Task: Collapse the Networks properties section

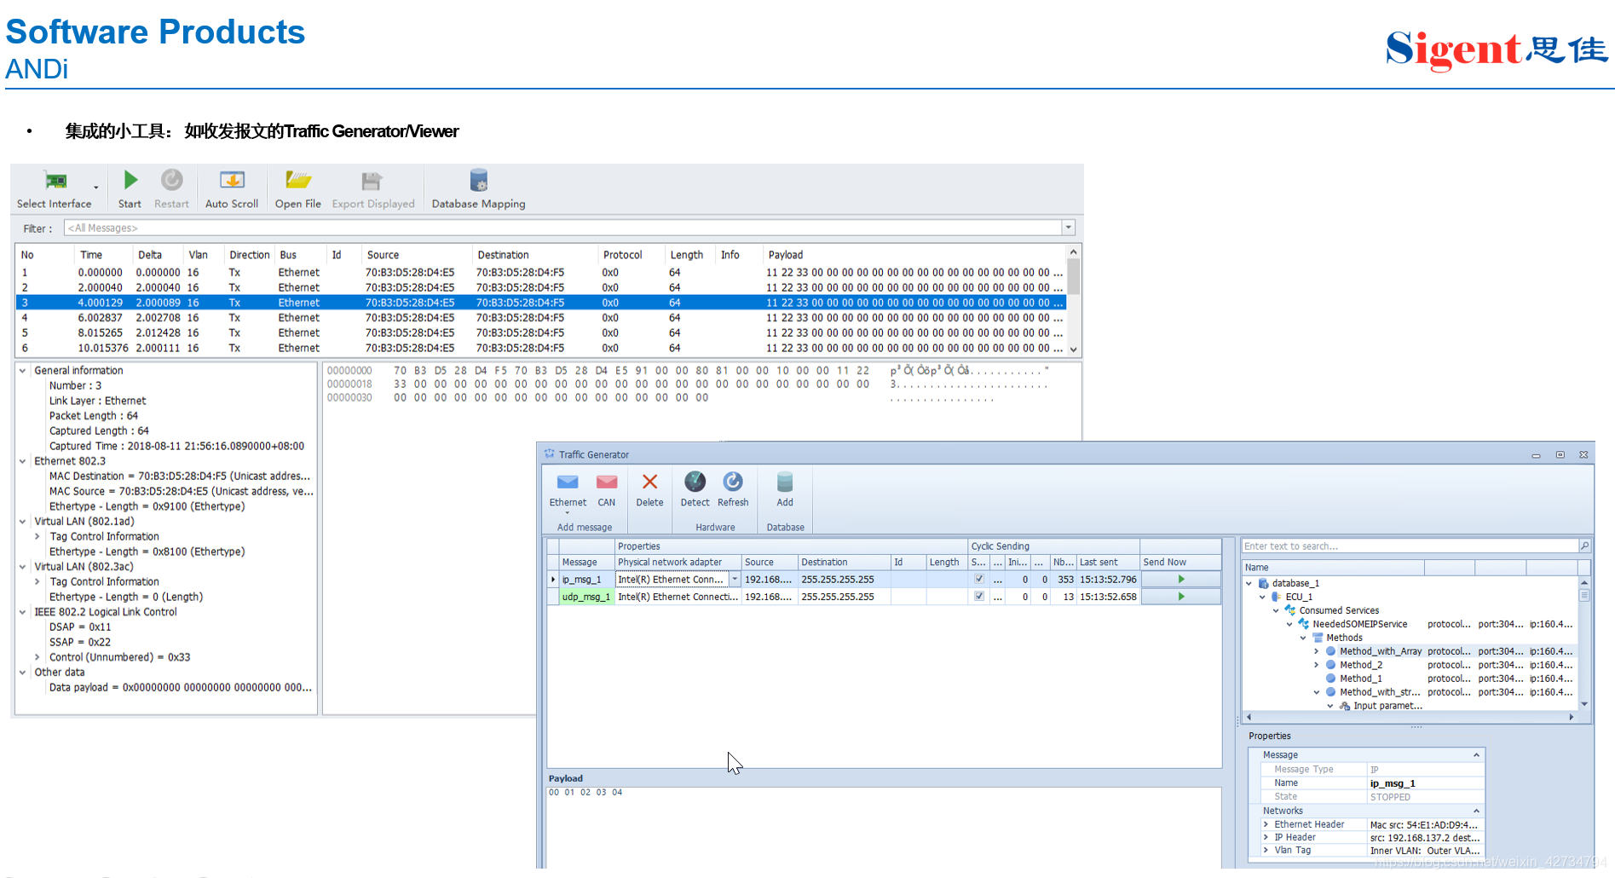Action: pos(1476,811)
